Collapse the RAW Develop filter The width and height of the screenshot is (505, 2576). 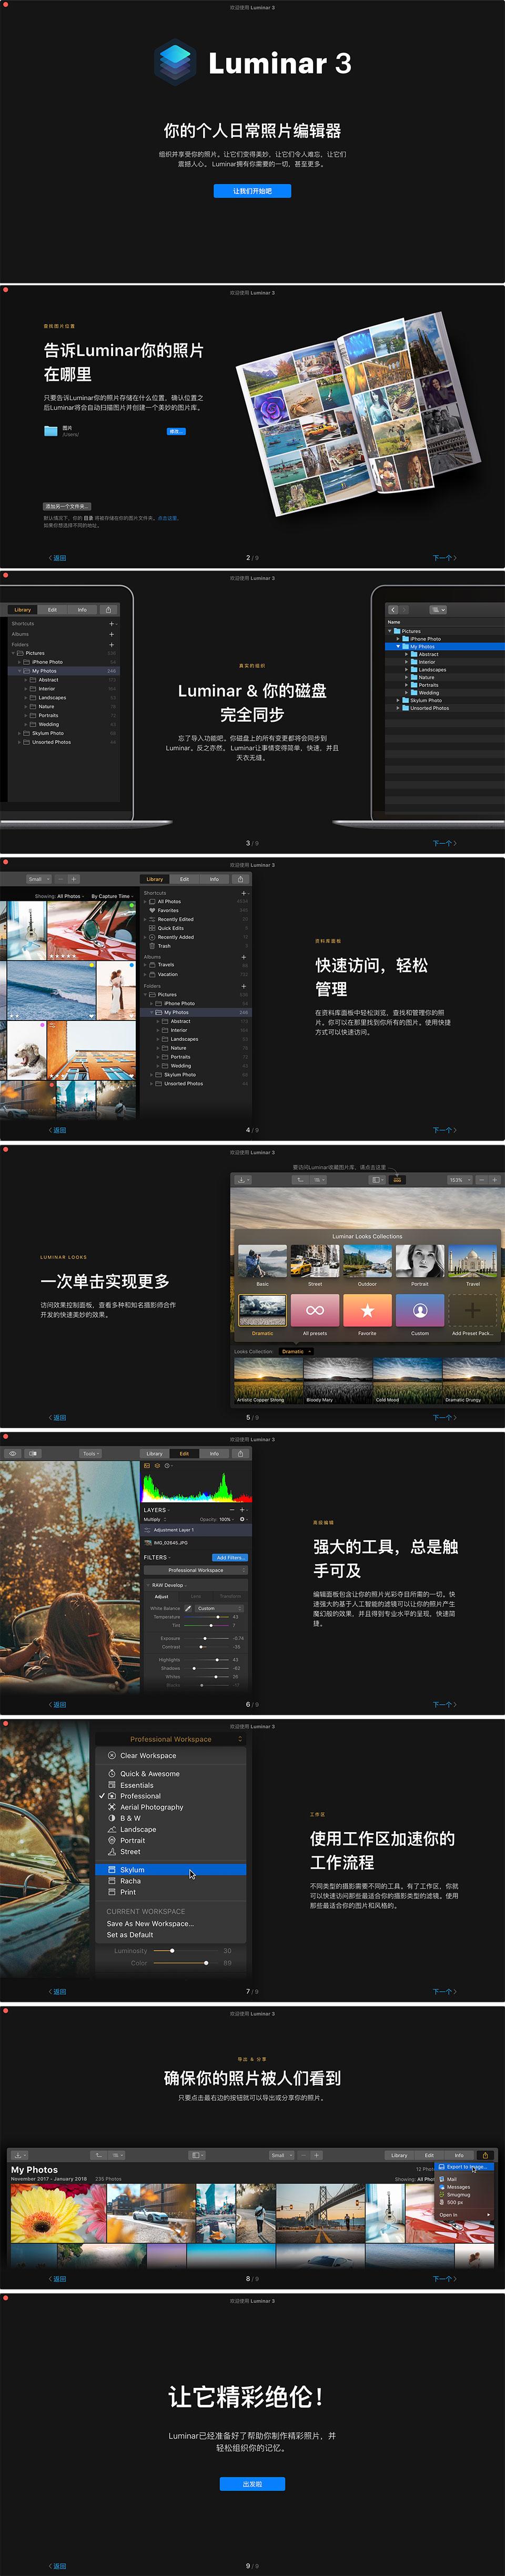(148, 1585)
